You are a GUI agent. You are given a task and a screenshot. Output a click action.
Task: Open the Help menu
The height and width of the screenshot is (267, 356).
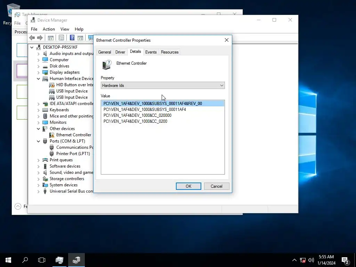coord(79,29)
